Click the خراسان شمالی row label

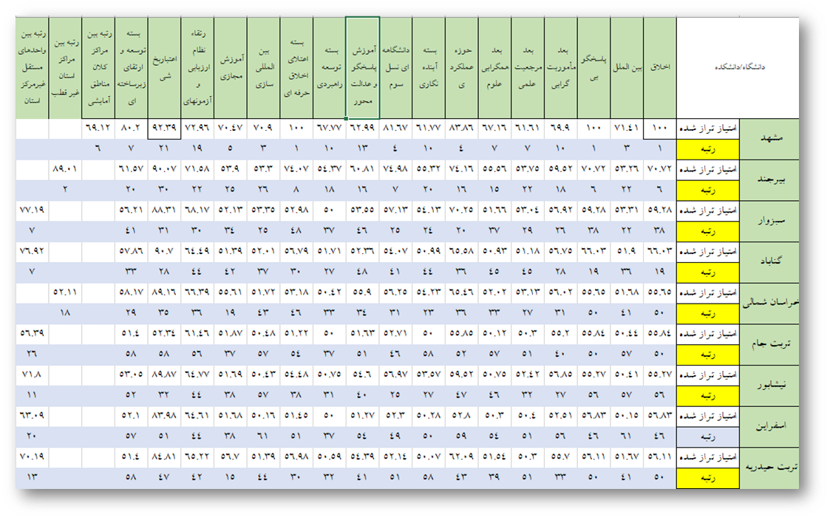point(769,303)
